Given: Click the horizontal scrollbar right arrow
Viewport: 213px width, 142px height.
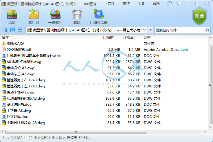Looking at the screenshot, I should pos(205,132).
